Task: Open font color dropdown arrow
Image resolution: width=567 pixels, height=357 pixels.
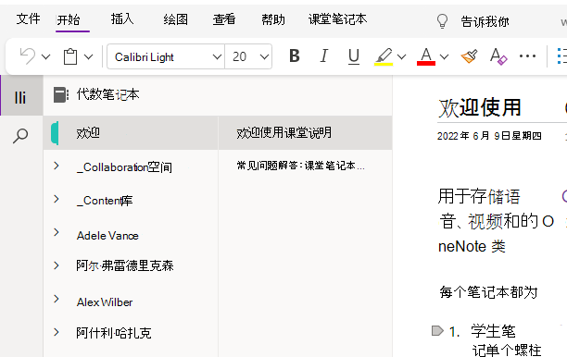Action: 445,56
